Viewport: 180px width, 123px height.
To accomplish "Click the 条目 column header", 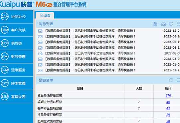I will (x=80, y=88).
